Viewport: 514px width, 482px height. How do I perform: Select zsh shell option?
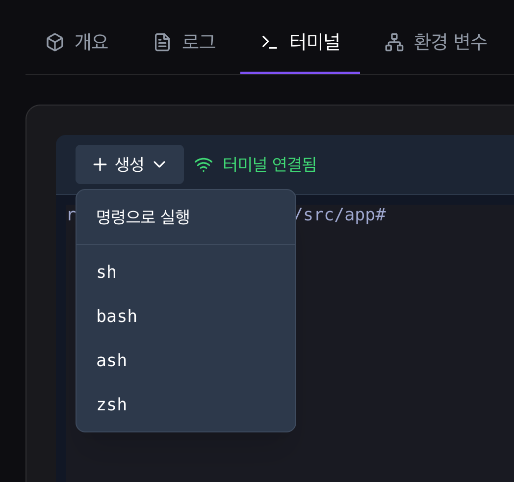click(x=112, y=404)
